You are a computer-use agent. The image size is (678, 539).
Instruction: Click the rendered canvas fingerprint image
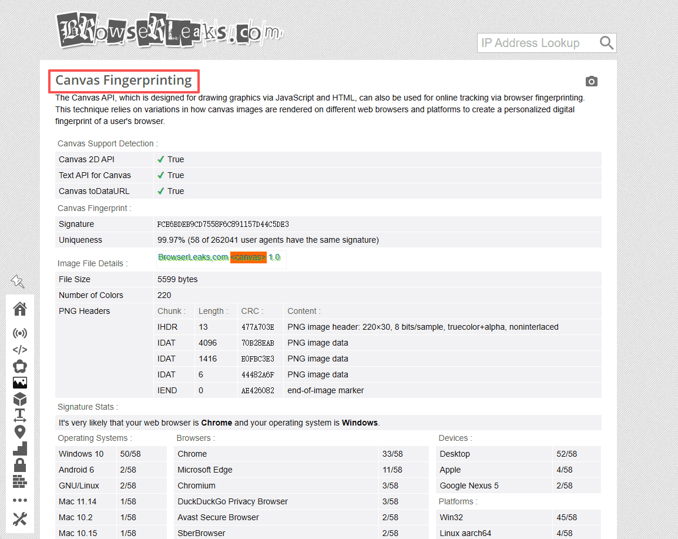coord(221,259)
